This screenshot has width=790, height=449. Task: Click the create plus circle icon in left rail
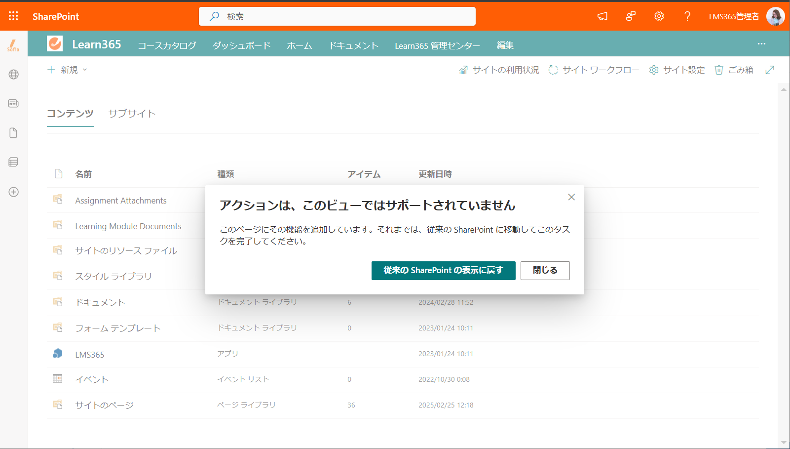click(x=14, y=192)
